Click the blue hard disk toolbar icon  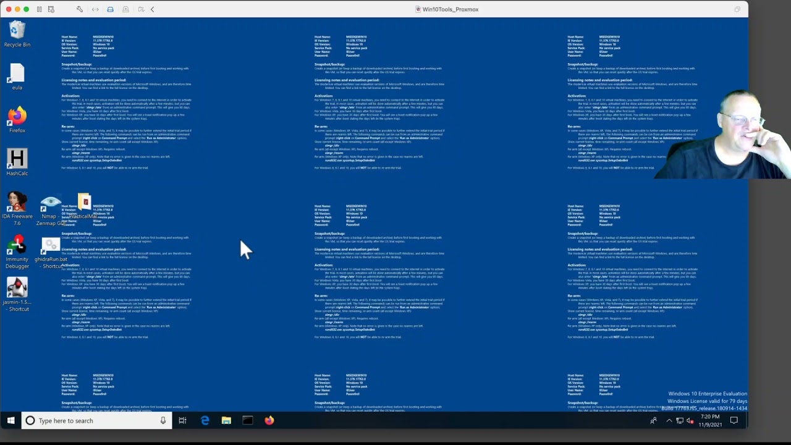[x=110, y=9]
